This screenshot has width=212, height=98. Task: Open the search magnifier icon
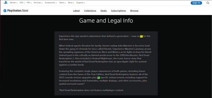(208, 3)
